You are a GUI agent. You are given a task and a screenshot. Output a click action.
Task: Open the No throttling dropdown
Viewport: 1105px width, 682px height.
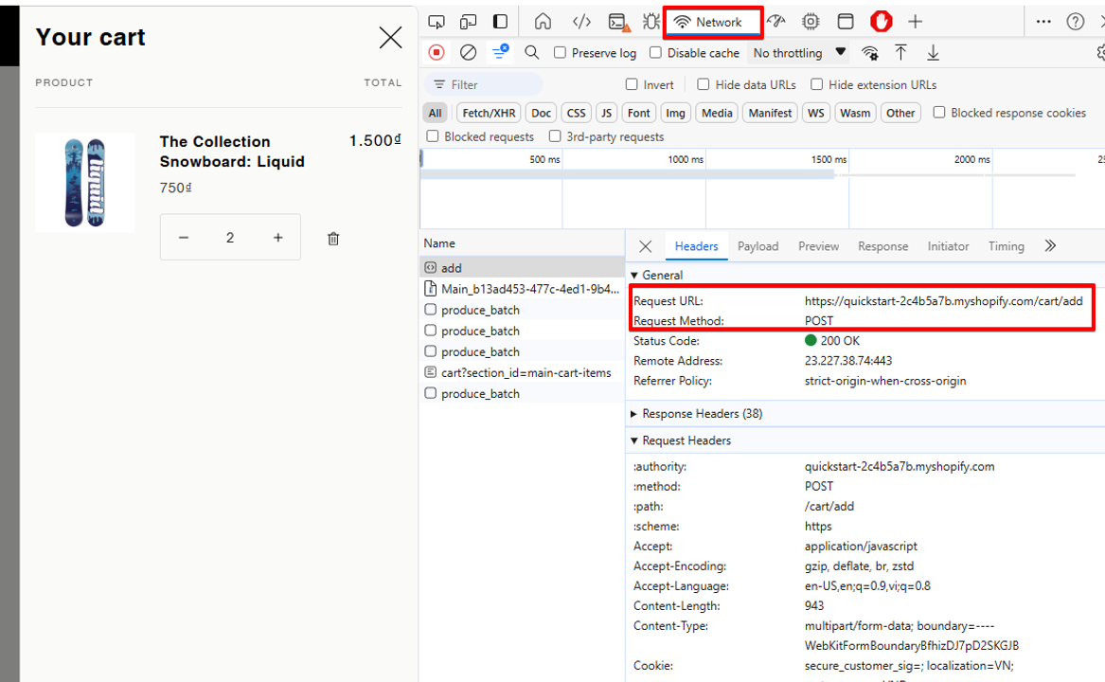click(x=799, y=53)
